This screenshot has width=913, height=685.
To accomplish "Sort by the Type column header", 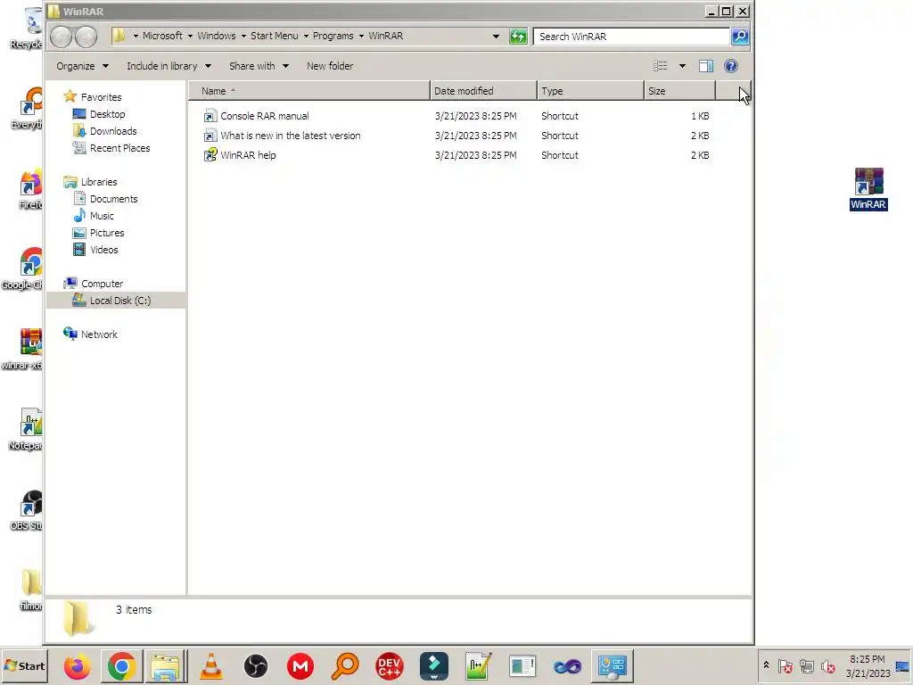I will (590, 91).
